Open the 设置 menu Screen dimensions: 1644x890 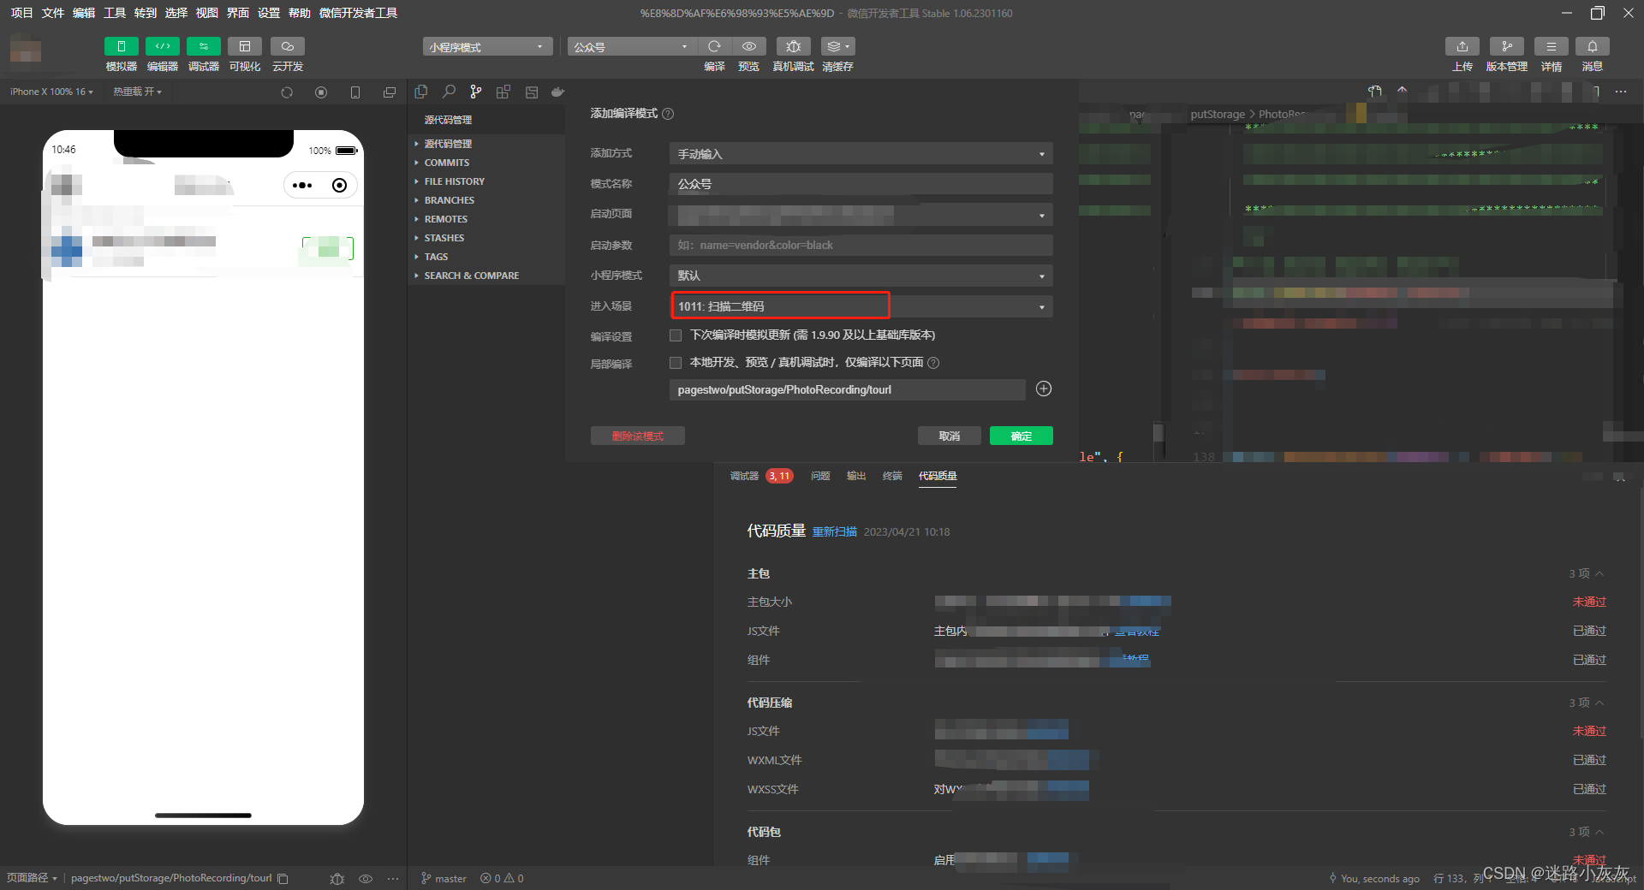click(268, 13)
